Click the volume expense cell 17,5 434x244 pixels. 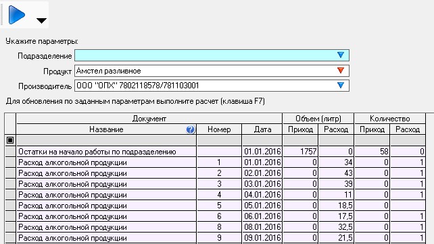(336, 216)
